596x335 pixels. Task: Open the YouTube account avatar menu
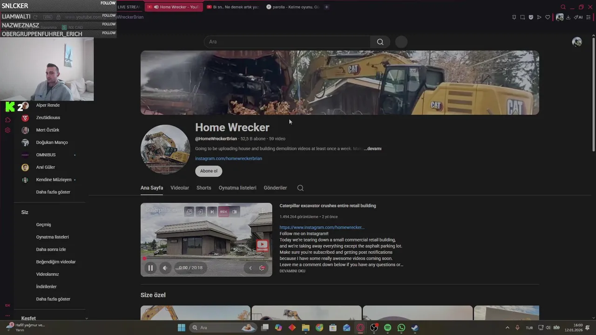point(577,42)
